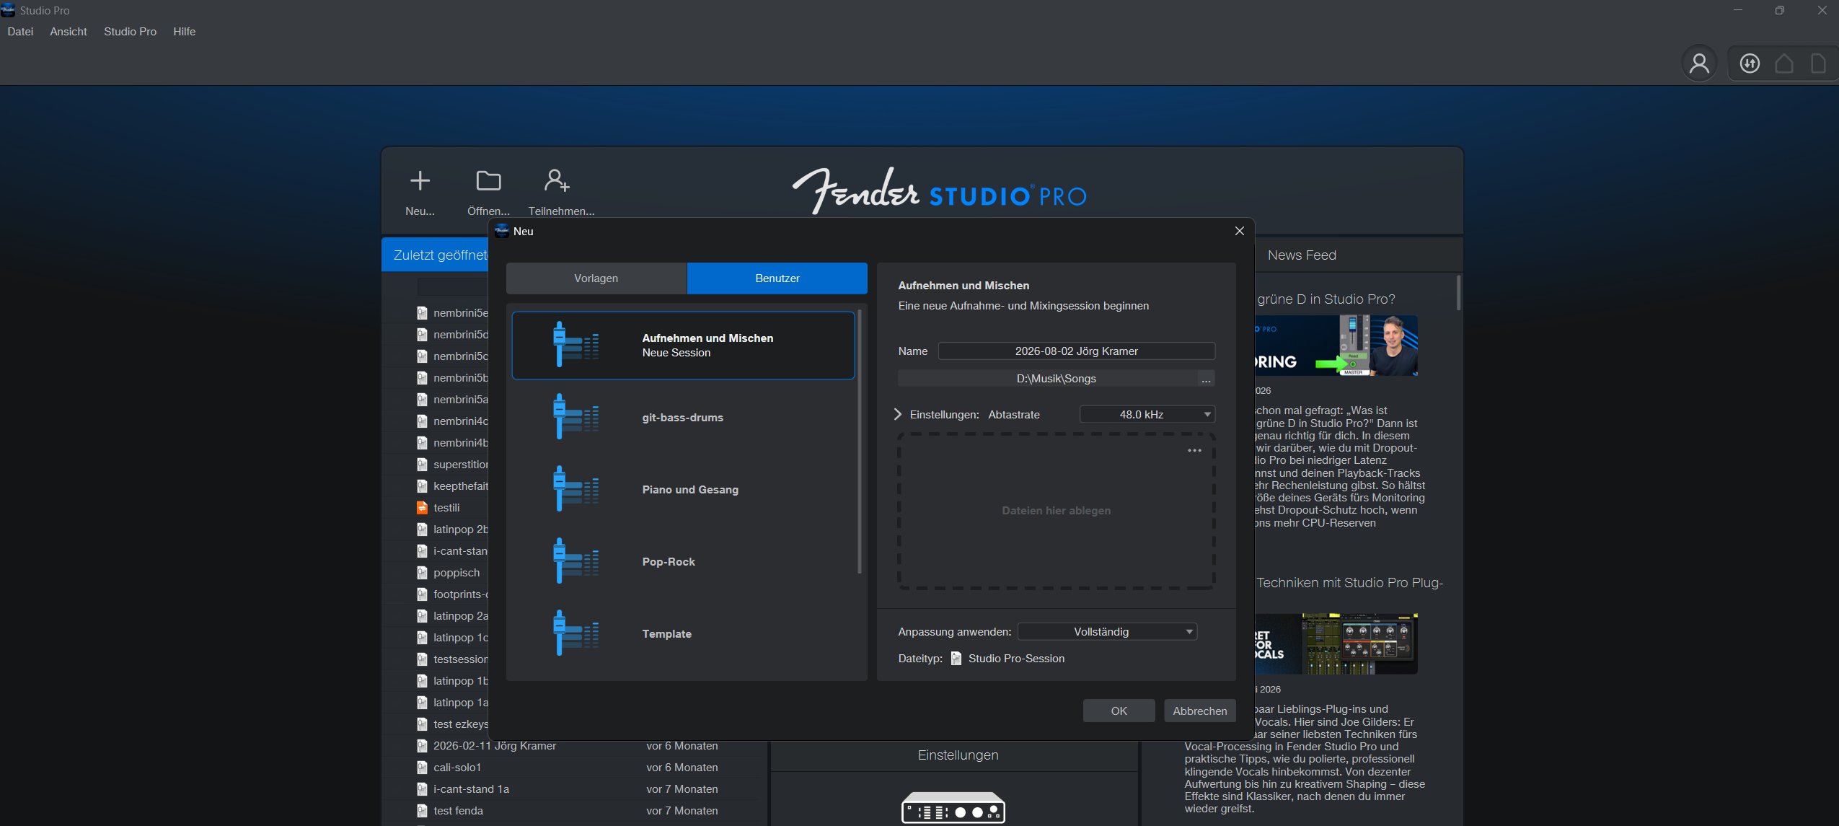
Task: Open the 'grüne D in Studio Pro?' news headline
Action: click(1326, 299)
